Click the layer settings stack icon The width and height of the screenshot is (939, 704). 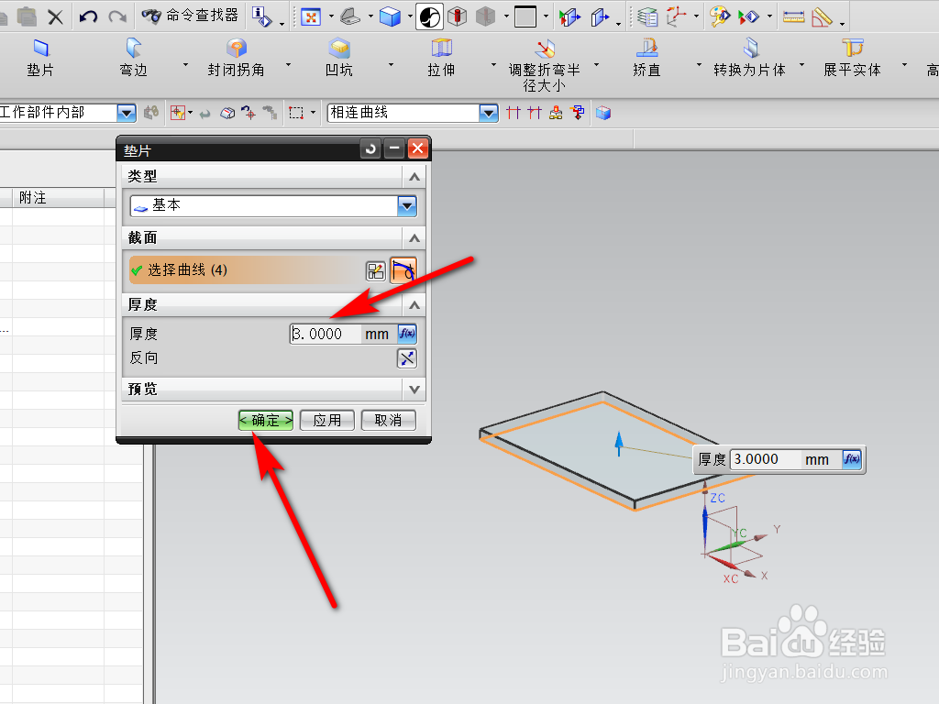(647, 16)
